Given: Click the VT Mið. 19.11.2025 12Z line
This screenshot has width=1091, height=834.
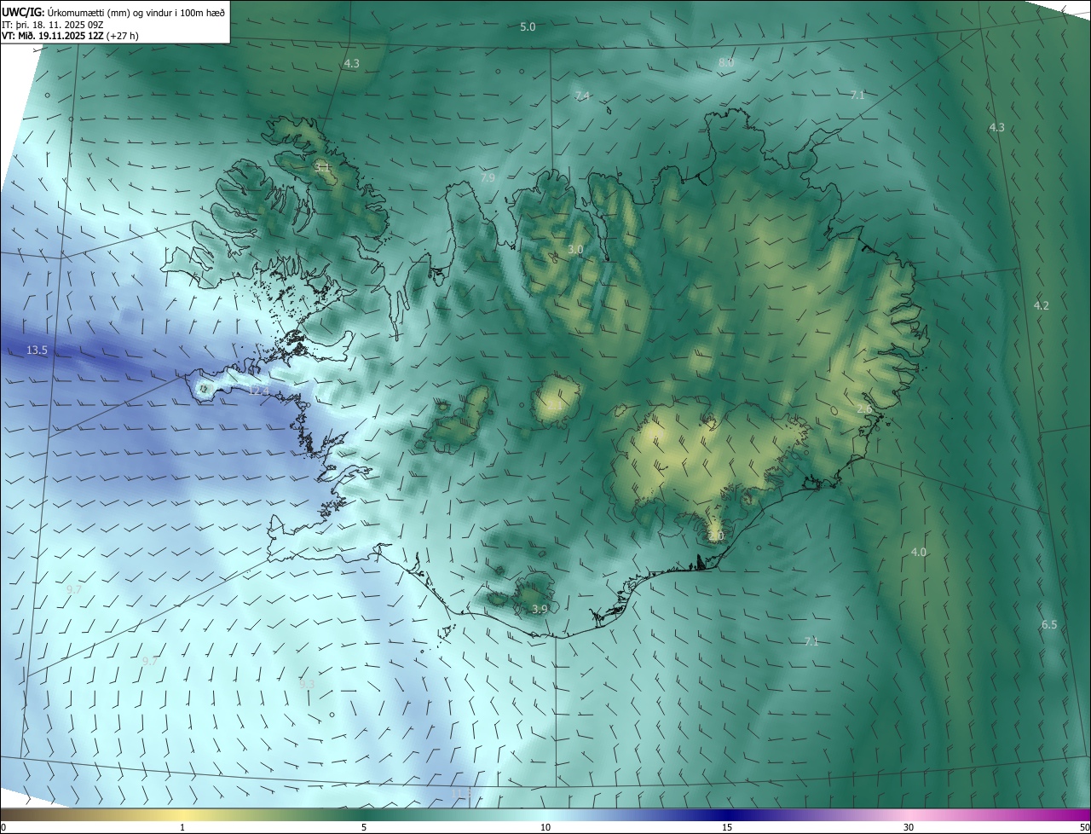Looking at the screenshot, I should pyautogui.click(x=70, y=36).
